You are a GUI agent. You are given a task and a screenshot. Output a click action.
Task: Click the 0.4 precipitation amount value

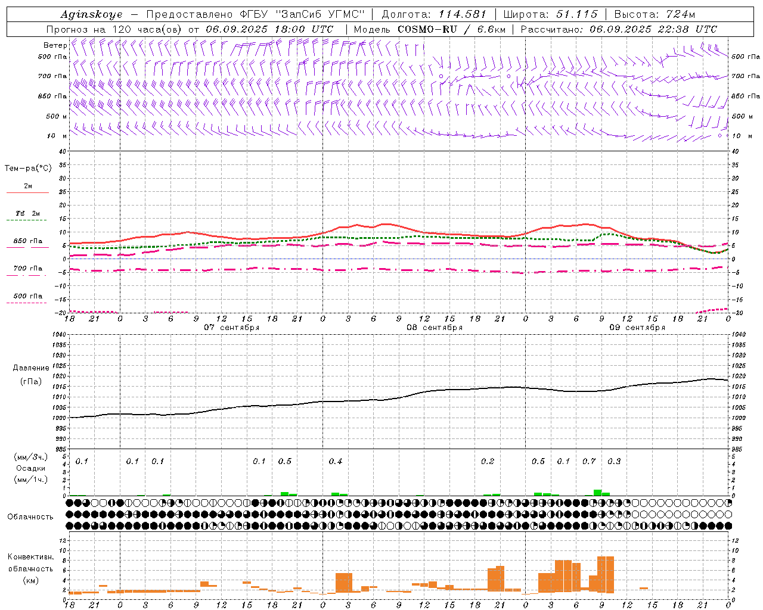(x=336, y=461)
